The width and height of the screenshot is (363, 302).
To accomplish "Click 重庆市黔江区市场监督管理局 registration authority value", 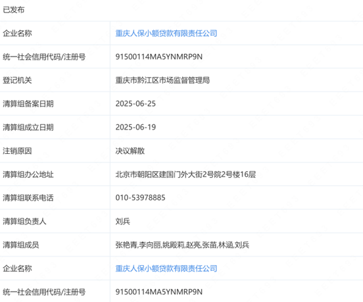I will click(x=162, y=80).
